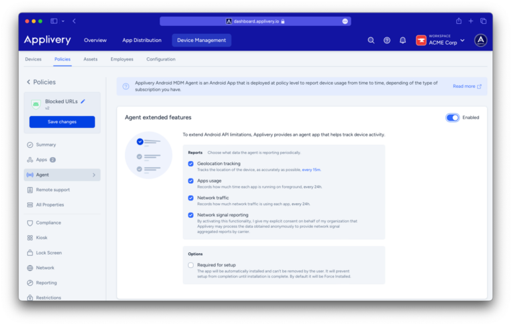Click the Android policy shield icon
The image size is (511, 325).
[x=36, y=105]
